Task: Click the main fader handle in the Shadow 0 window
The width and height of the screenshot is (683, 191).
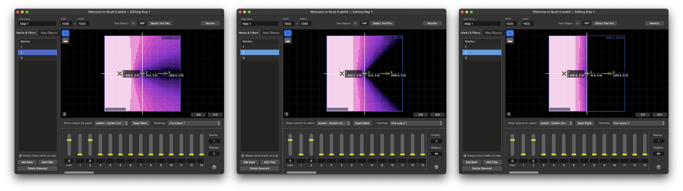Action: tap(69, 140)
